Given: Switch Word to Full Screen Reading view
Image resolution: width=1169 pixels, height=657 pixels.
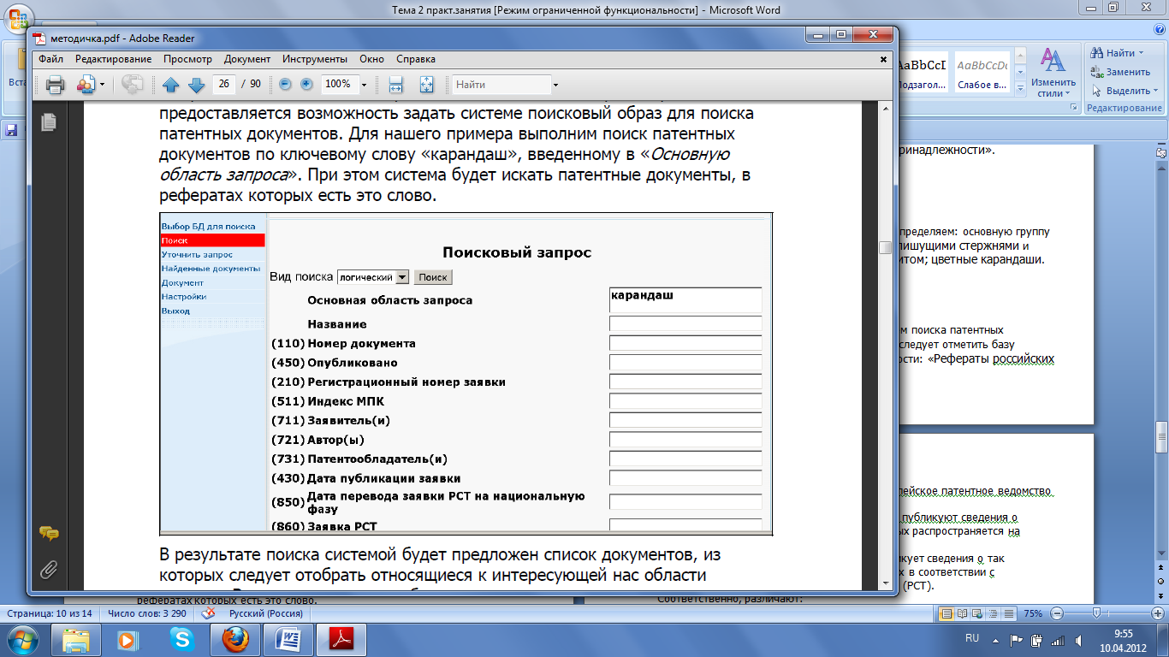Looking at the screenshot, I should click(x=962, y=614).
